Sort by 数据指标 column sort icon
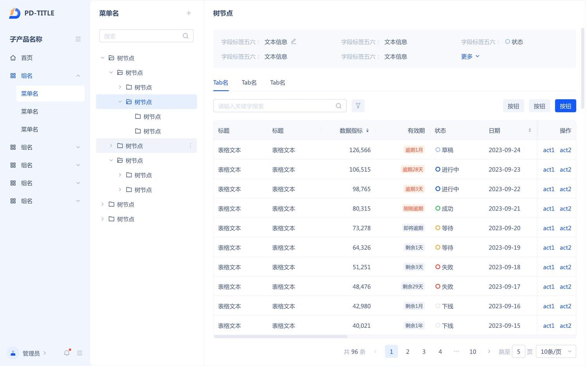Viewport: 586px width, 366px height. [367, 130]
